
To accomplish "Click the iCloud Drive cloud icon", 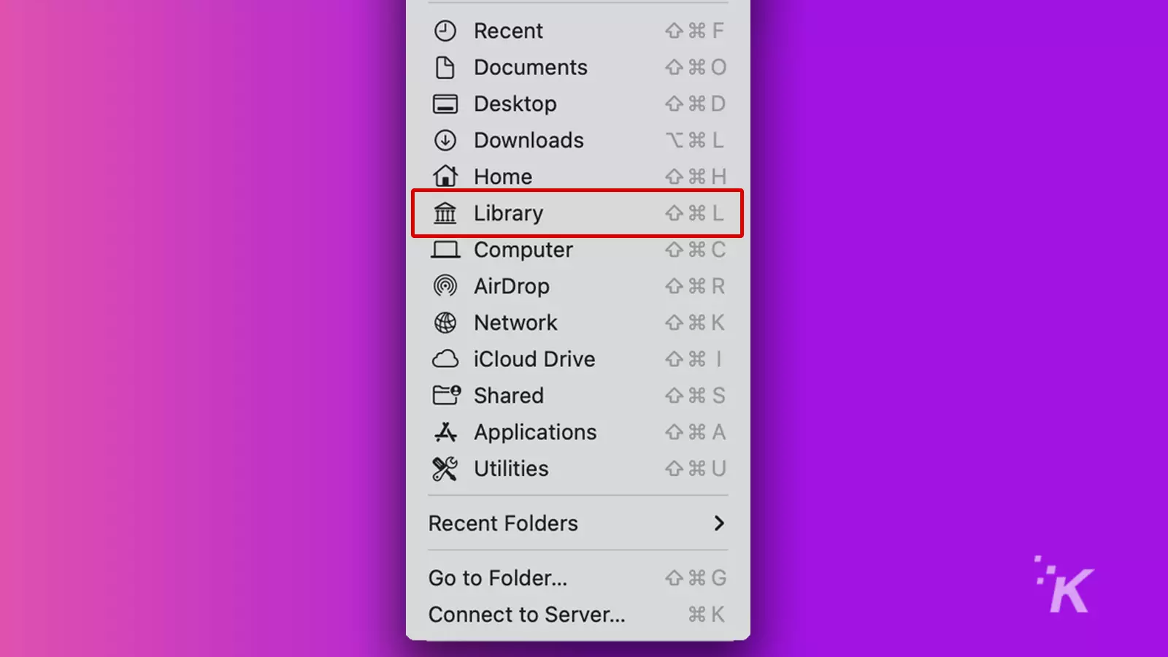I will [x=445, y=359].
